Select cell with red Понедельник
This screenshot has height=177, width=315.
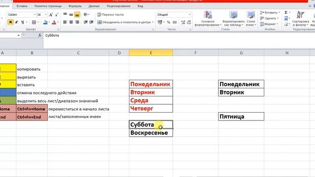151,84
